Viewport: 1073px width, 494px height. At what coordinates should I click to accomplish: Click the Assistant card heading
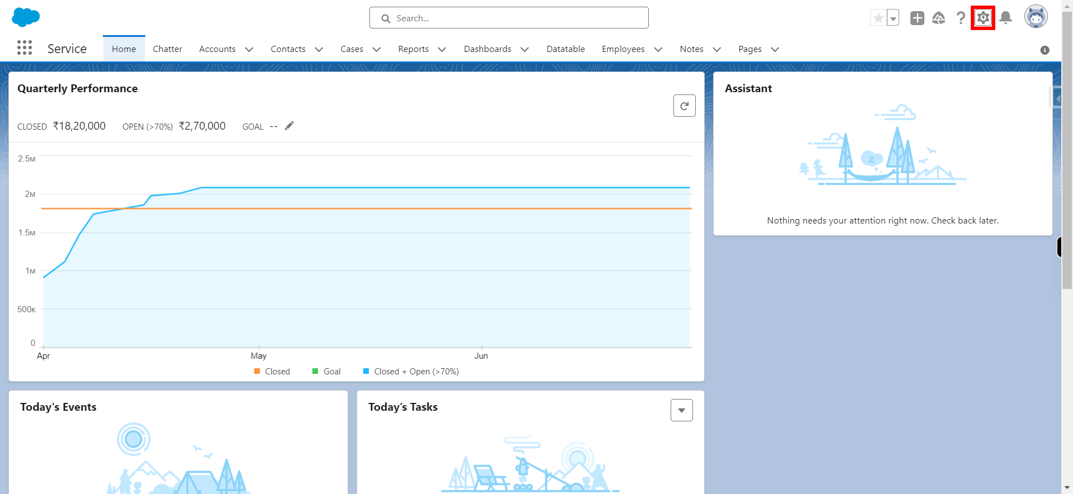[x=748, y=88]
